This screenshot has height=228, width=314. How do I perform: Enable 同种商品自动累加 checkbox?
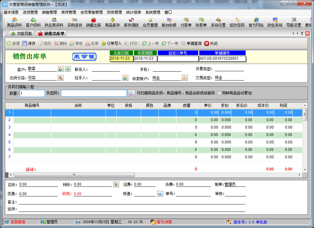[x=219, y=93]
